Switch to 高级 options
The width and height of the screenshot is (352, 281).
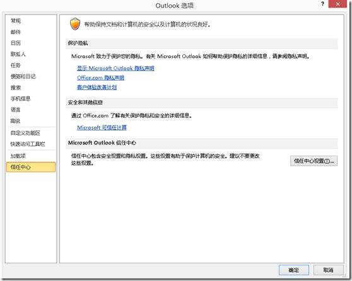click(x=16, y=121)
